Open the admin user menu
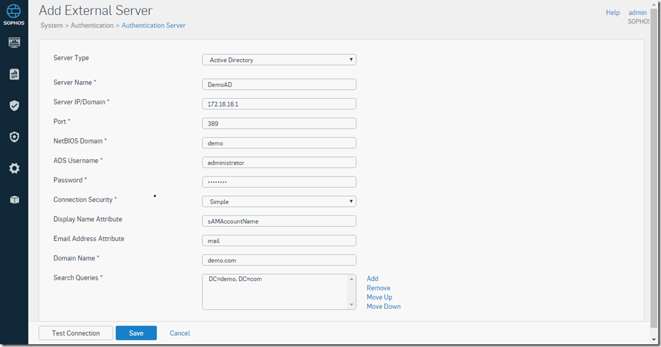661x347 pixels. pos(637,13)
